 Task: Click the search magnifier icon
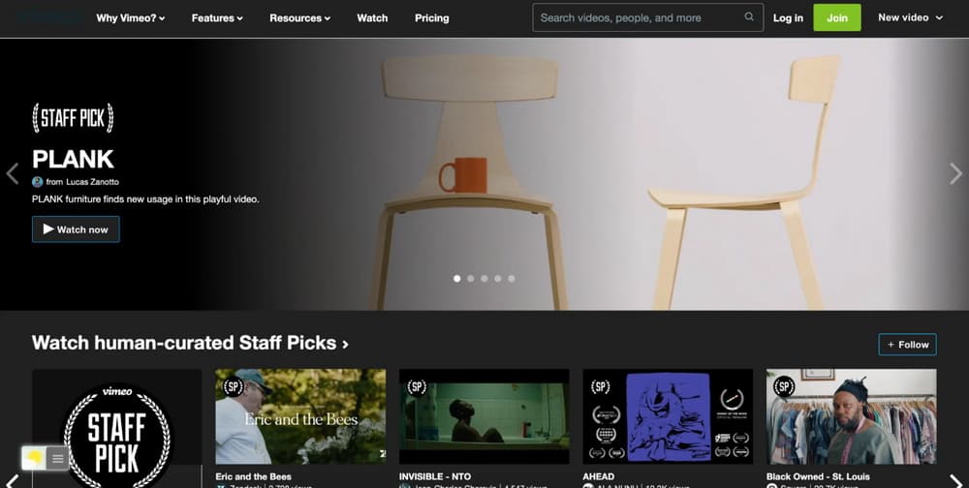click(x=749, y=17)
